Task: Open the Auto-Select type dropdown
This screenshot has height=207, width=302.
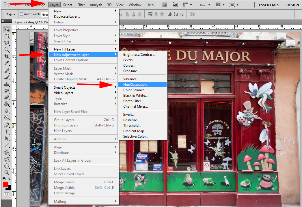Action: (45, 14)
